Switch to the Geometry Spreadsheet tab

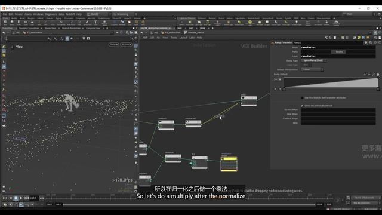coord(29,28)
